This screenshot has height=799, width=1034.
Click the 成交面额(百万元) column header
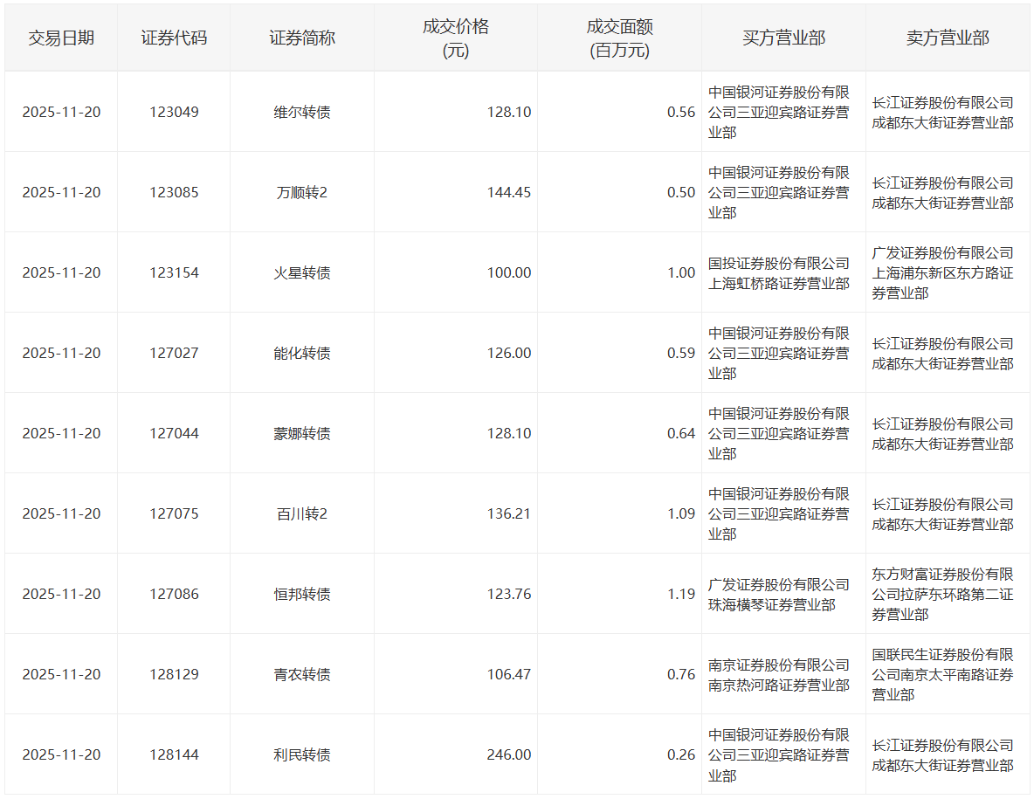619,38
